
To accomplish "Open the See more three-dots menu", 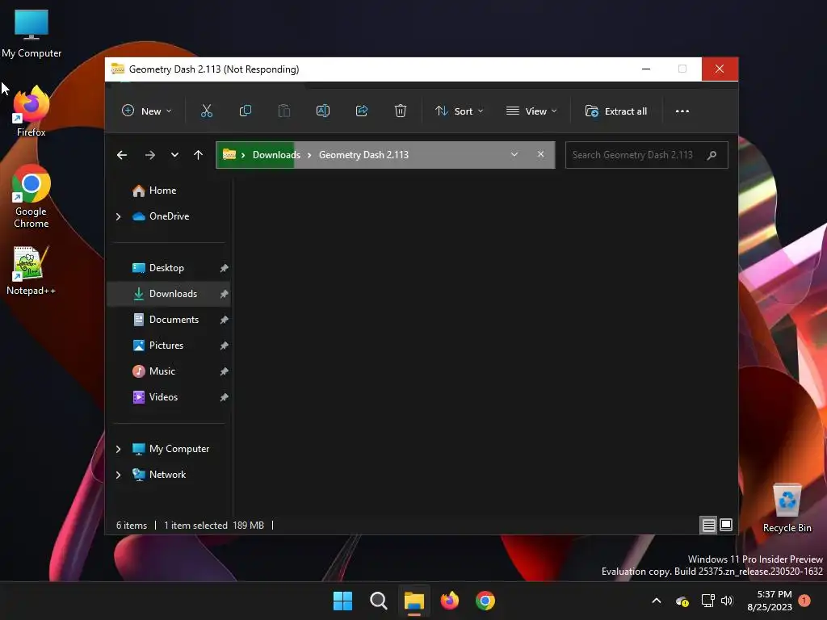I will (682, 111).
